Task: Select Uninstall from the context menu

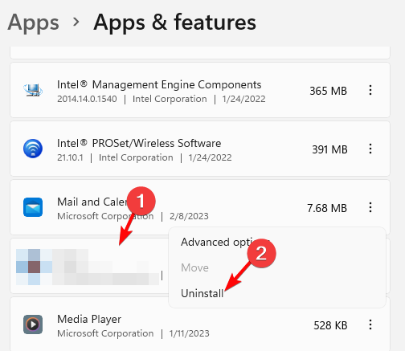Action: point(202,293)
